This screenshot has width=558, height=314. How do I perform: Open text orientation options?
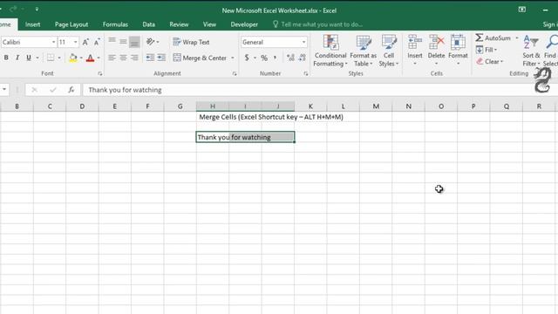(x=153, y=42)
